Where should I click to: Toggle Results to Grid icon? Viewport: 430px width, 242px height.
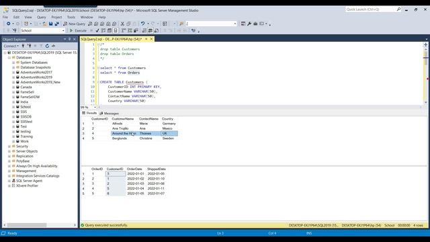pos(150,30)
